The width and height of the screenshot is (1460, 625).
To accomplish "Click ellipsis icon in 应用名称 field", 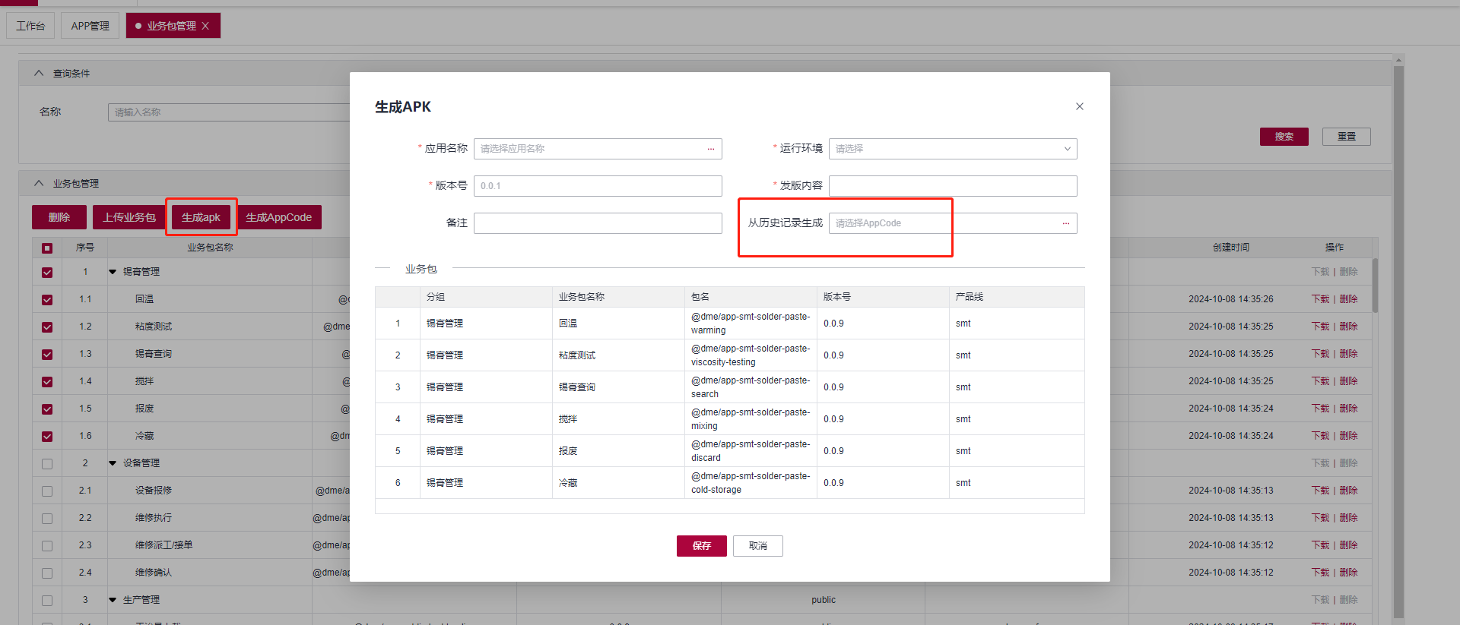I will click(x=710, y=149).
